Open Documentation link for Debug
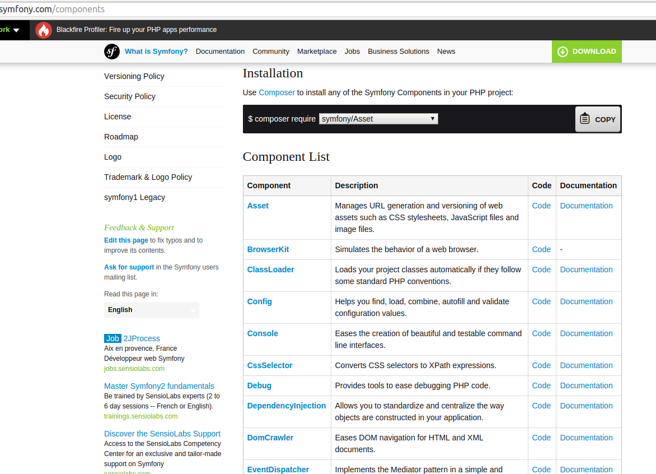This screenshot has height=474, width=656. click(586, 385)
